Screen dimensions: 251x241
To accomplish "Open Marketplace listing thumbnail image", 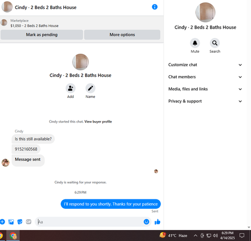I will pos(4,23).
